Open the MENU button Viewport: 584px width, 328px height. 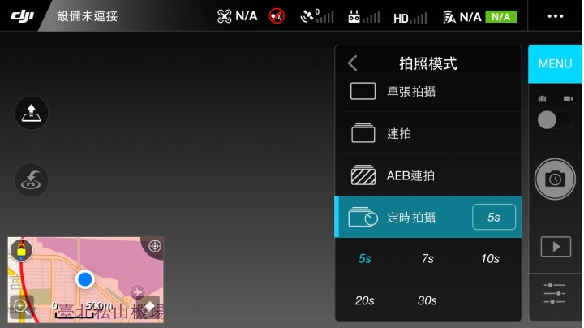tap(555, 64)
